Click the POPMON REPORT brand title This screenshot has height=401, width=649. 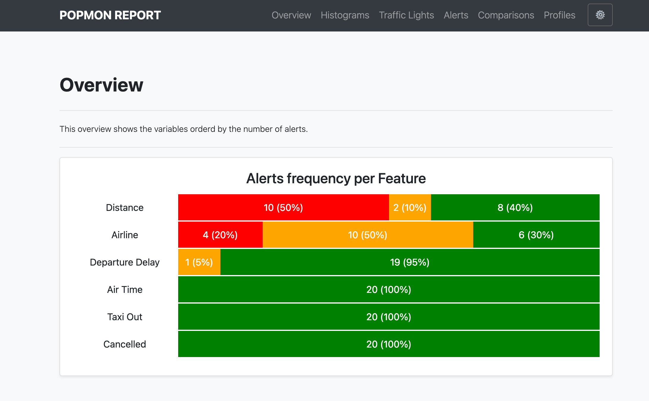coord(110,15)
